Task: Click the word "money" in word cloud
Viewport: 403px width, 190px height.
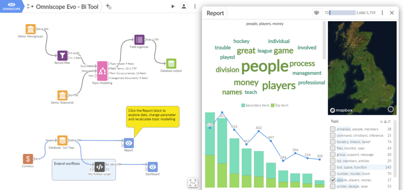Action: point(246,83)
